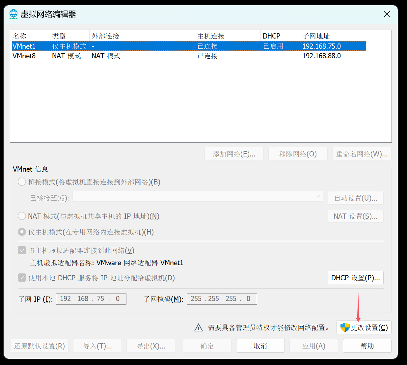Click the 导入(T)... button
Viewport: 407px width, 365px height.
pos(97,346)
